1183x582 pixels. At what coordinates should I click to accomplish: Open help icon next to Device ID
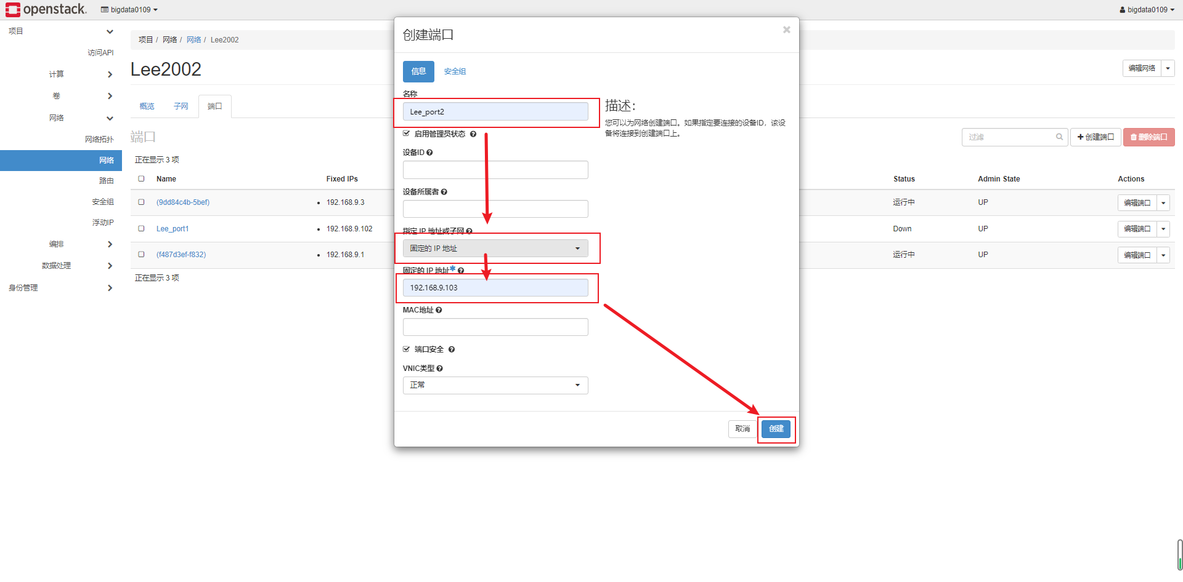[429, 153]
